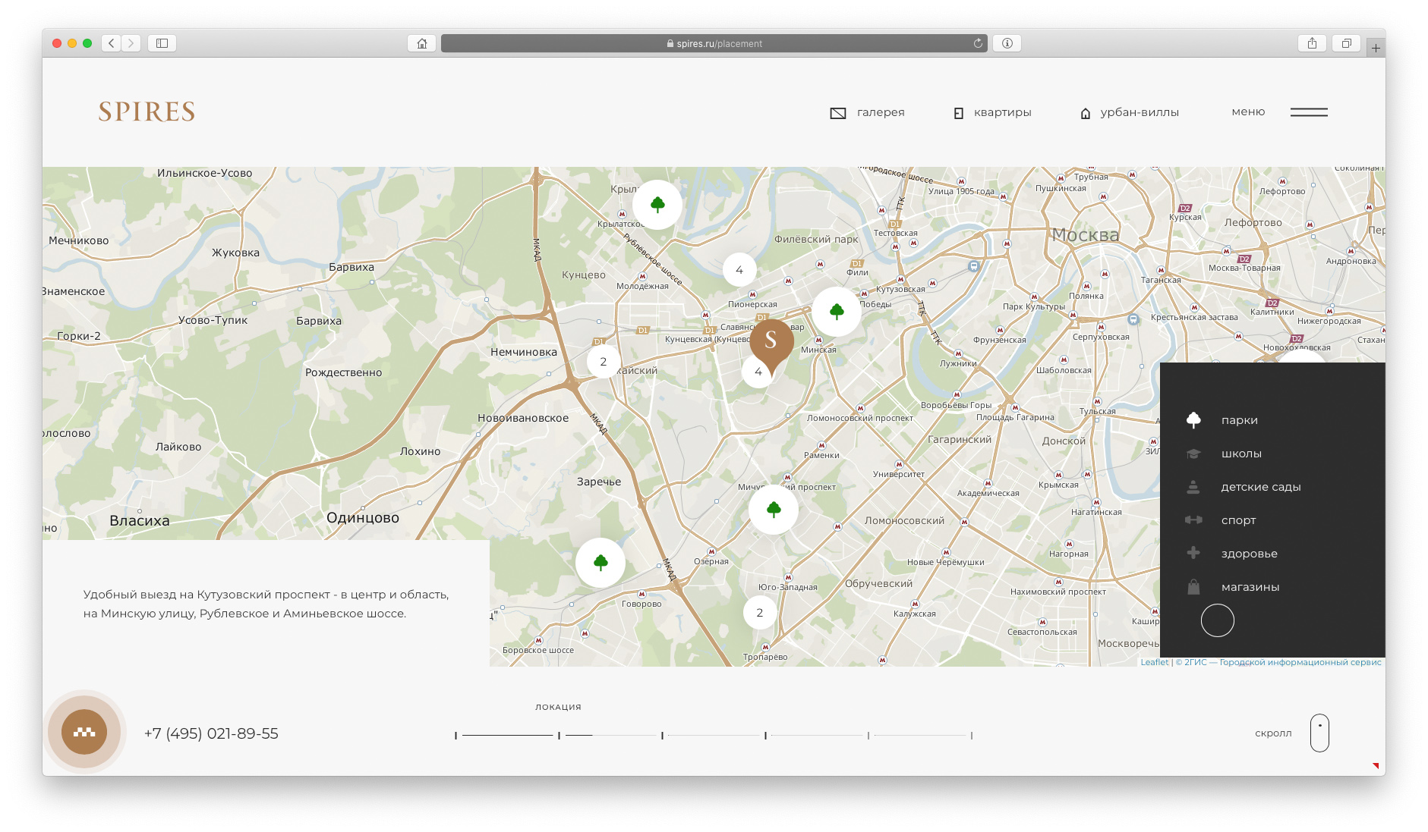Click the спорт dumbbell icon
Viewport: 1428px width, 832px height.
[1193, 520]
